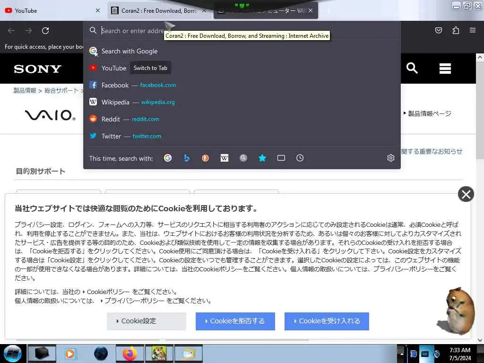Open the Extensions puzzle icon
This screenshot has width=484, height=363.
click(x=456, y=30)
